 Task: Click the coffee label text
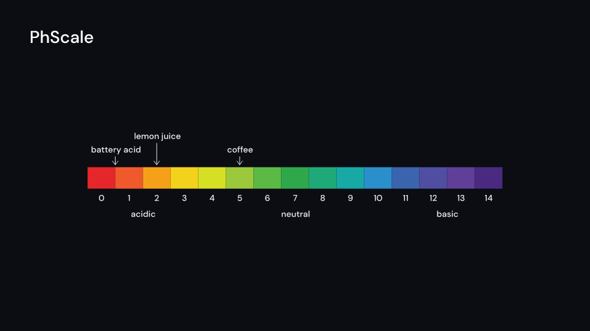click(x=240, y=150)
